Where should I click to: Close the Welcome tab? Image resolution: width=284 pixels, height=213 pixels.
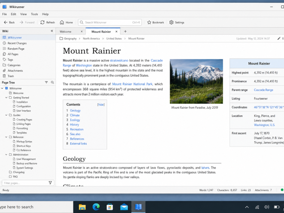[x=82, y=32]
